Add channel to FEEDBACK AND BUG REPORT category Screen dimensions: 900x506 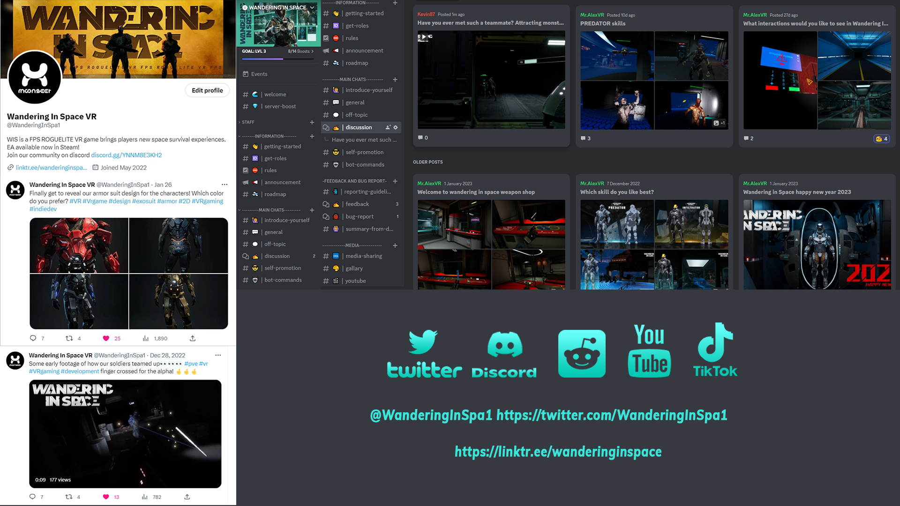pyautogui.click(x=395, y=181)
